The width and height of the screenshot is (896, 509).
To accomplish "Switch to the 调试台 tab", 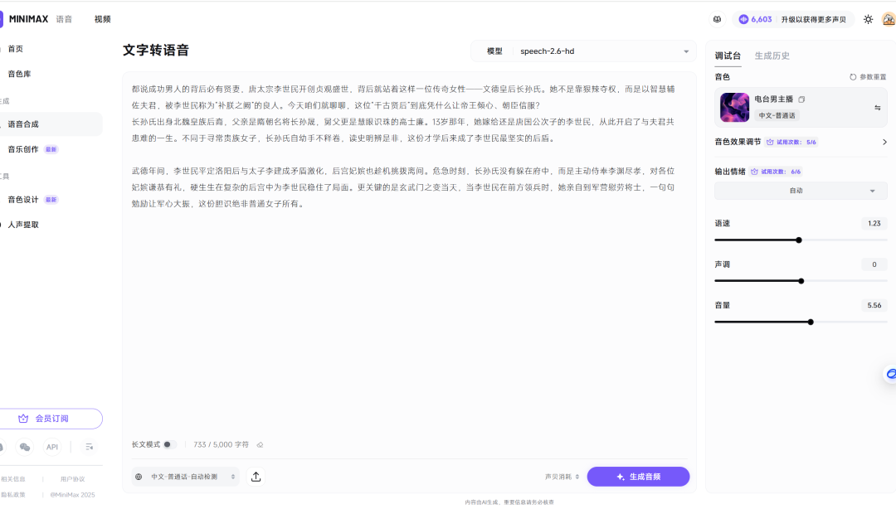I will 728,56.
